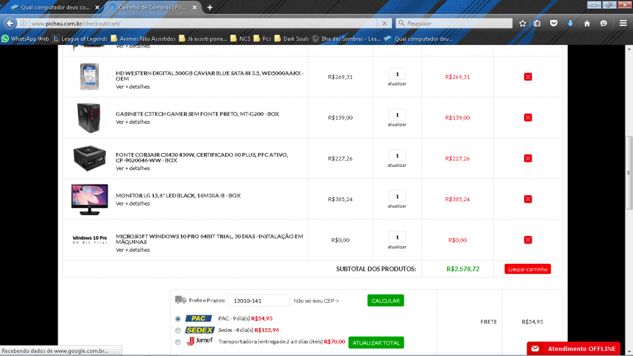This screenshot has width=633, height=356.
Task: Remove Windows 10 Pro trial from cart
Action: click(528, 240)
